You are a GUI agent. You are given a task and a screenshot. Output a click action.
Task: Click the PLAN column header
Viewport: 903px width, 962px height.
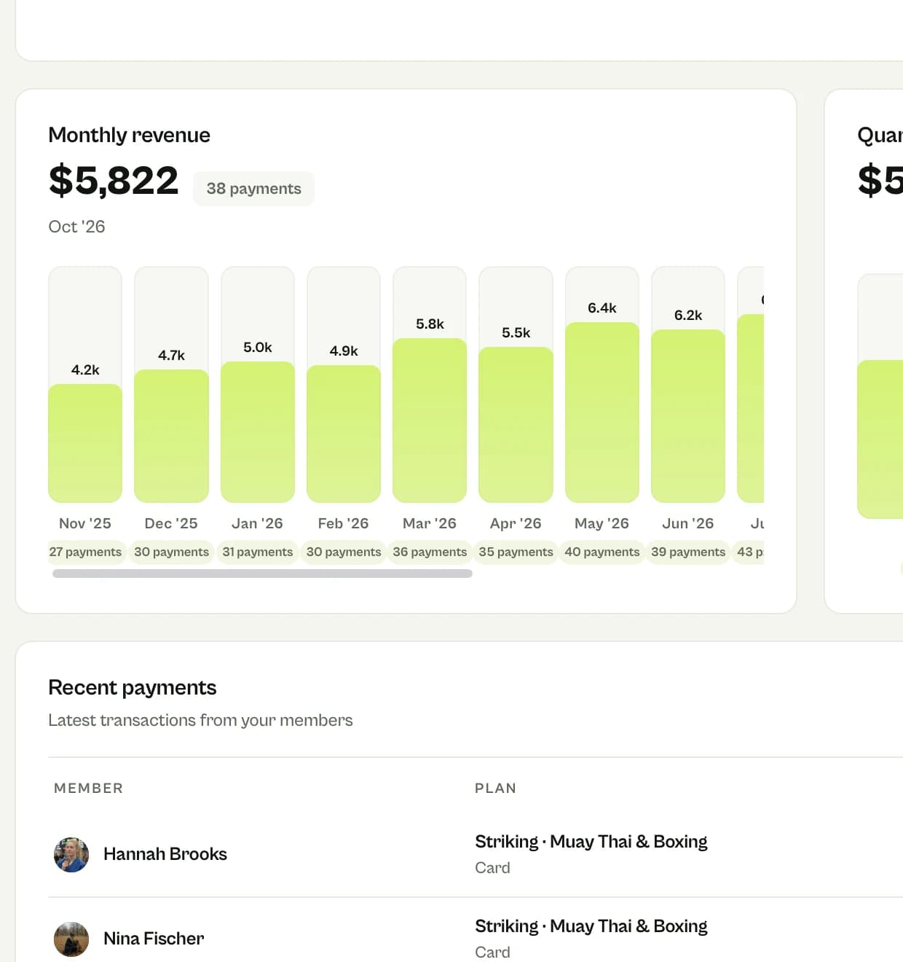(x=495, y=788)
